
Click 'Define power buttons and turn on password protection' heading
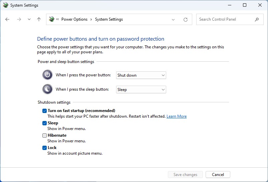(x=101, y=39)
